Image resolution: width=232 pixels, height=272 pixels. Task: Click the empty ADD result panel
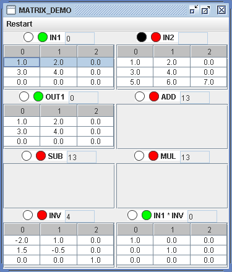point(172,126)
